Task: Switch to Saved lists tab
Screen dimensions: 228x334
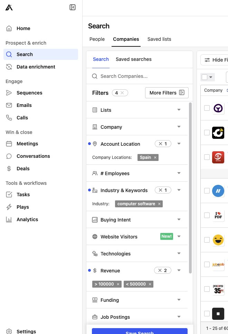Action: (159, 39)
